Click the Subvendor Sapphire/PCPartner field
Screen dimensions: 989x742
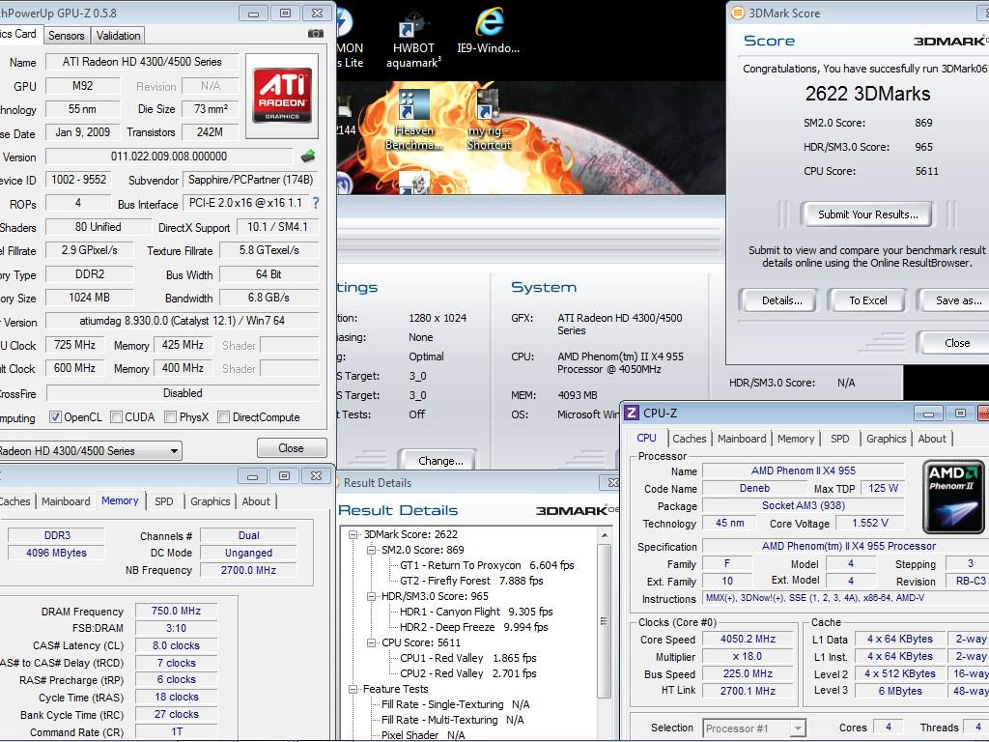[250, 180]
